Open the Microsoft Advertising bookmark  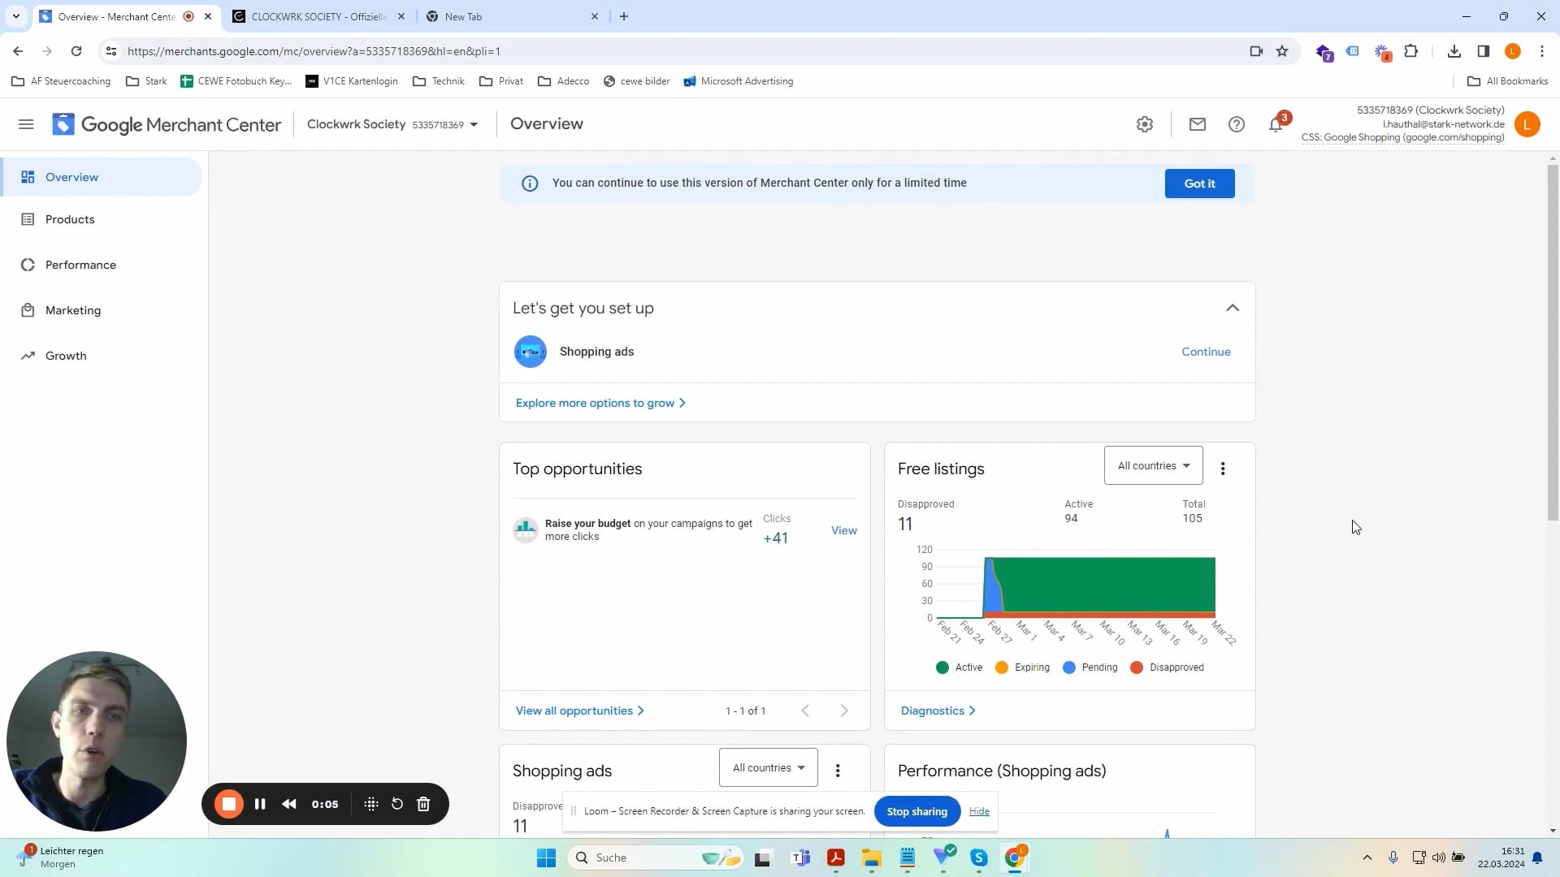[738, 81]
